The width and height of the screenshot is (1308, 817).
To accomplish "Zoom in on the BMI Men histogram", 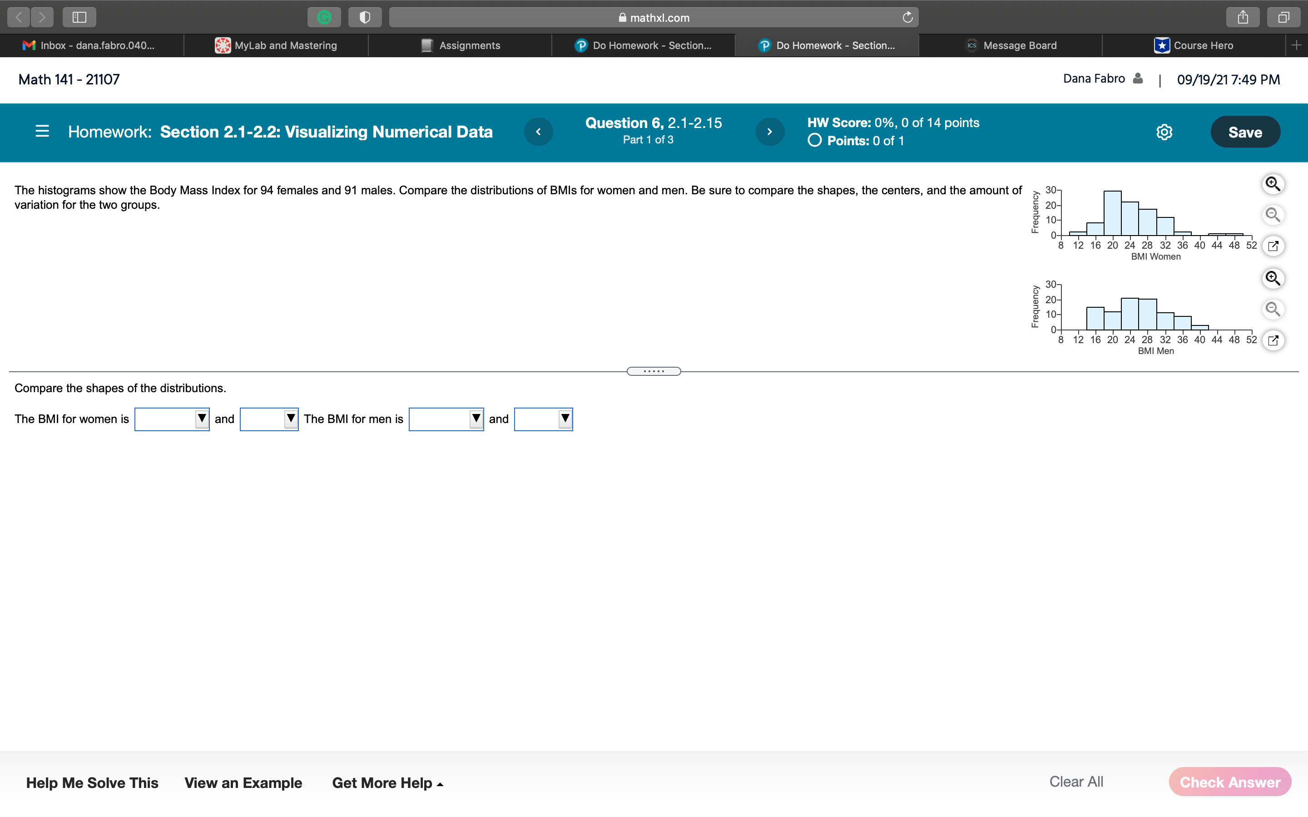I will [1272, 279].
